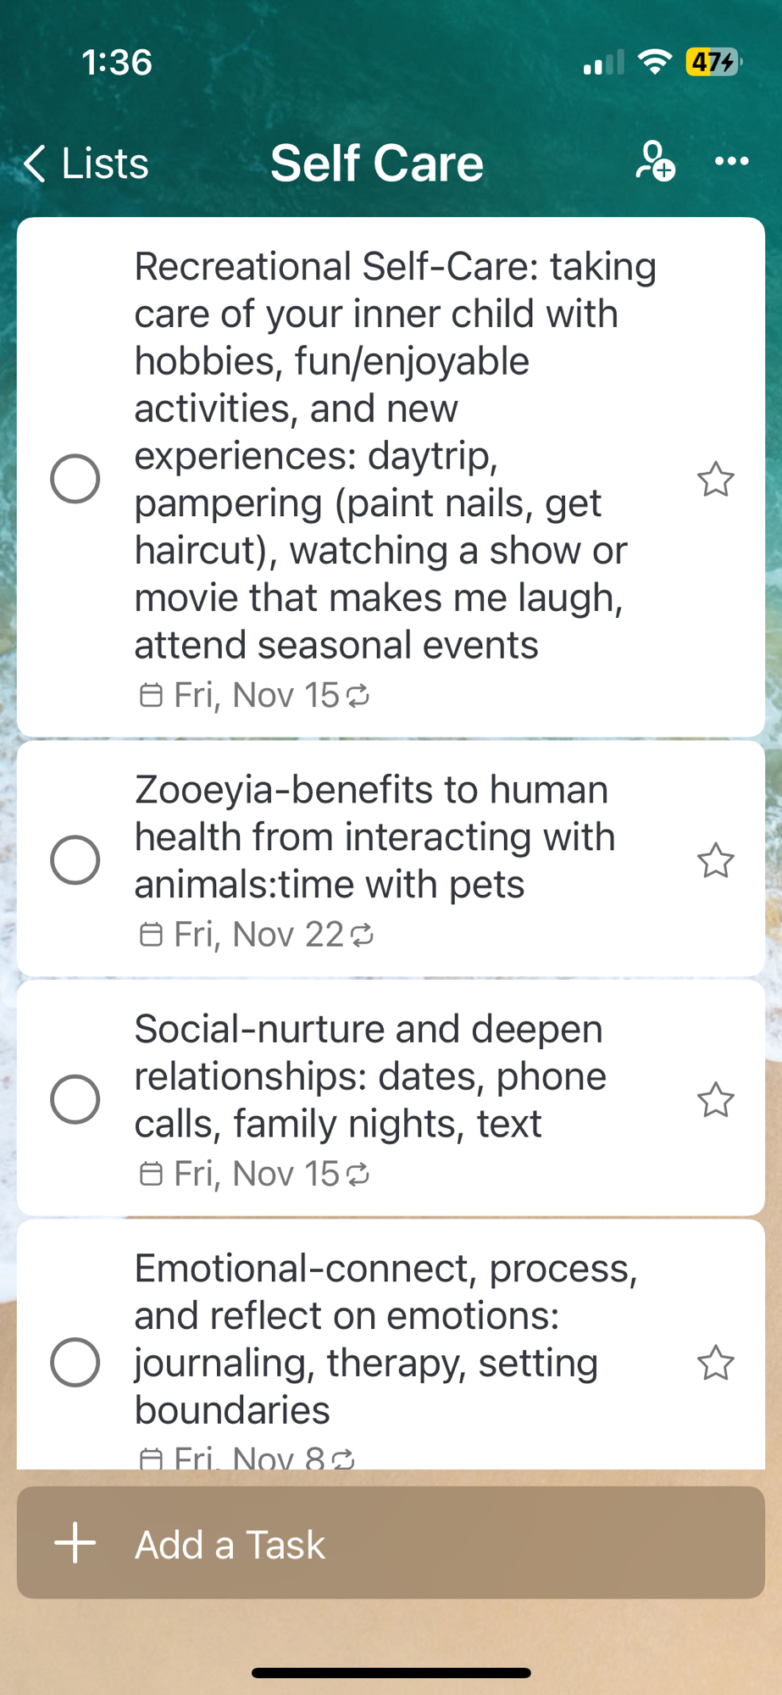The width and height of the screenshot is (782, 1695).
Task: Check off the Zooeyia task
Action: coord(75,860)
